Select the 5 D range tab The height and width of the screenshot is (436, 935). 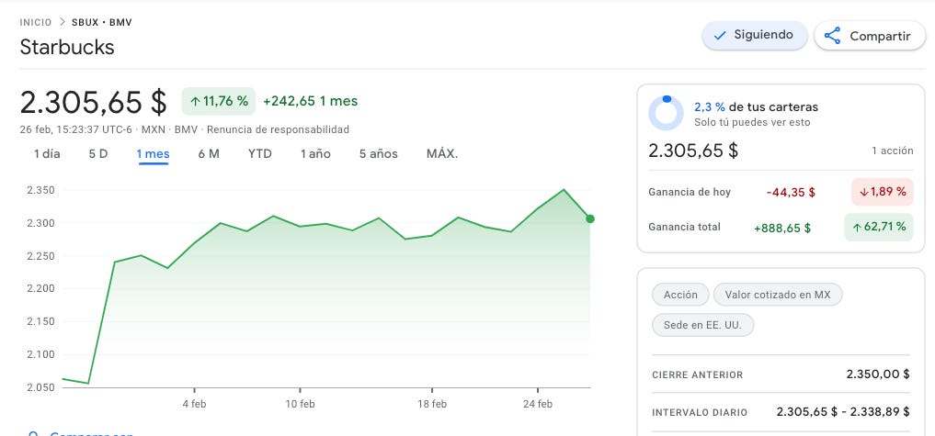[98, 153]
